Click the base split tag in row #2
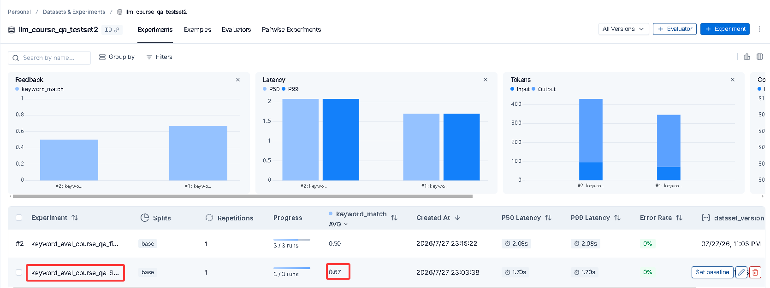Image resolution: width=770 pixels, height=288 pixels. coord(148,244)
